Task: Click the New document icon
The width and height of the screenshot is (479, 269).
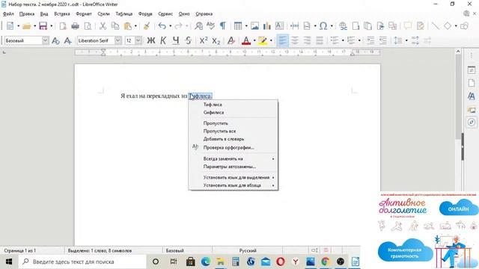Action: [10, 26]
